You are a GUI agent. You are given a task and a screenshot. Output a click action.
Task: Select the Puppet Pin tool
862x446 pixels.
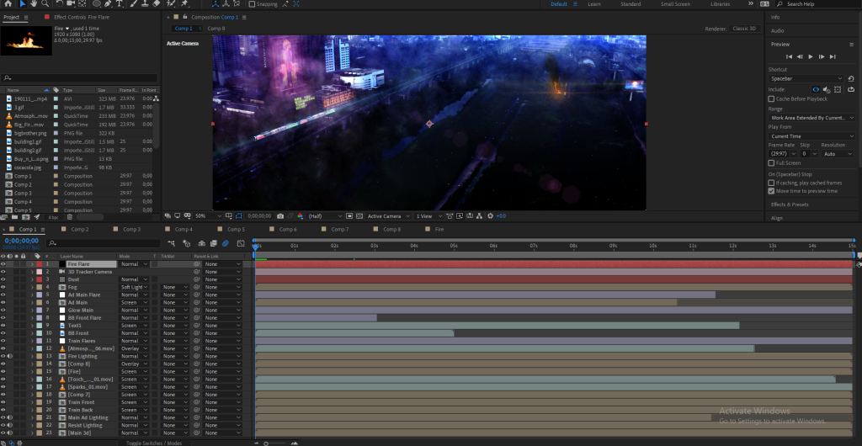point(184,4)
